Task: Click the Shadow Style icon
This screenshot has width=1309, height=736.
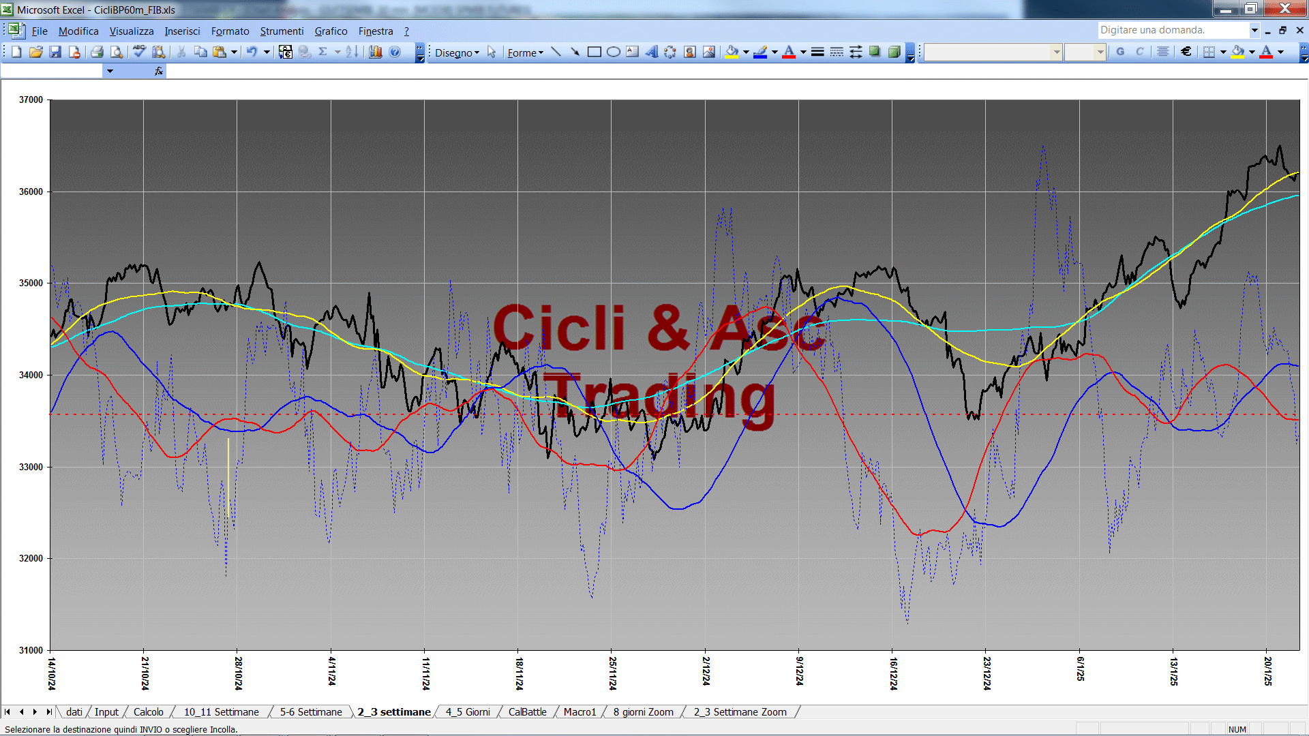Action: click(875, 52)
